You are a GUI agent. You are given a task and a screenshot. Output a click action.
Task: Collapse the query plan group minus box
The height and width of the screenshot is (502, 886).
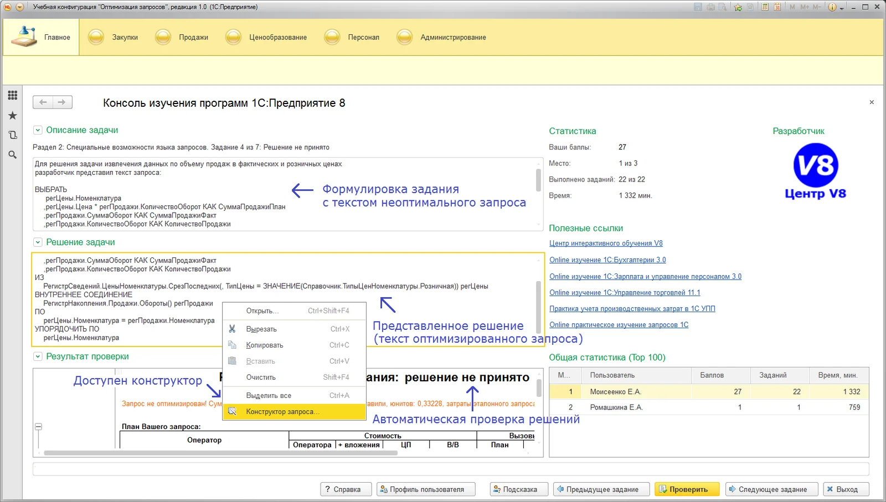coord(38,427)
